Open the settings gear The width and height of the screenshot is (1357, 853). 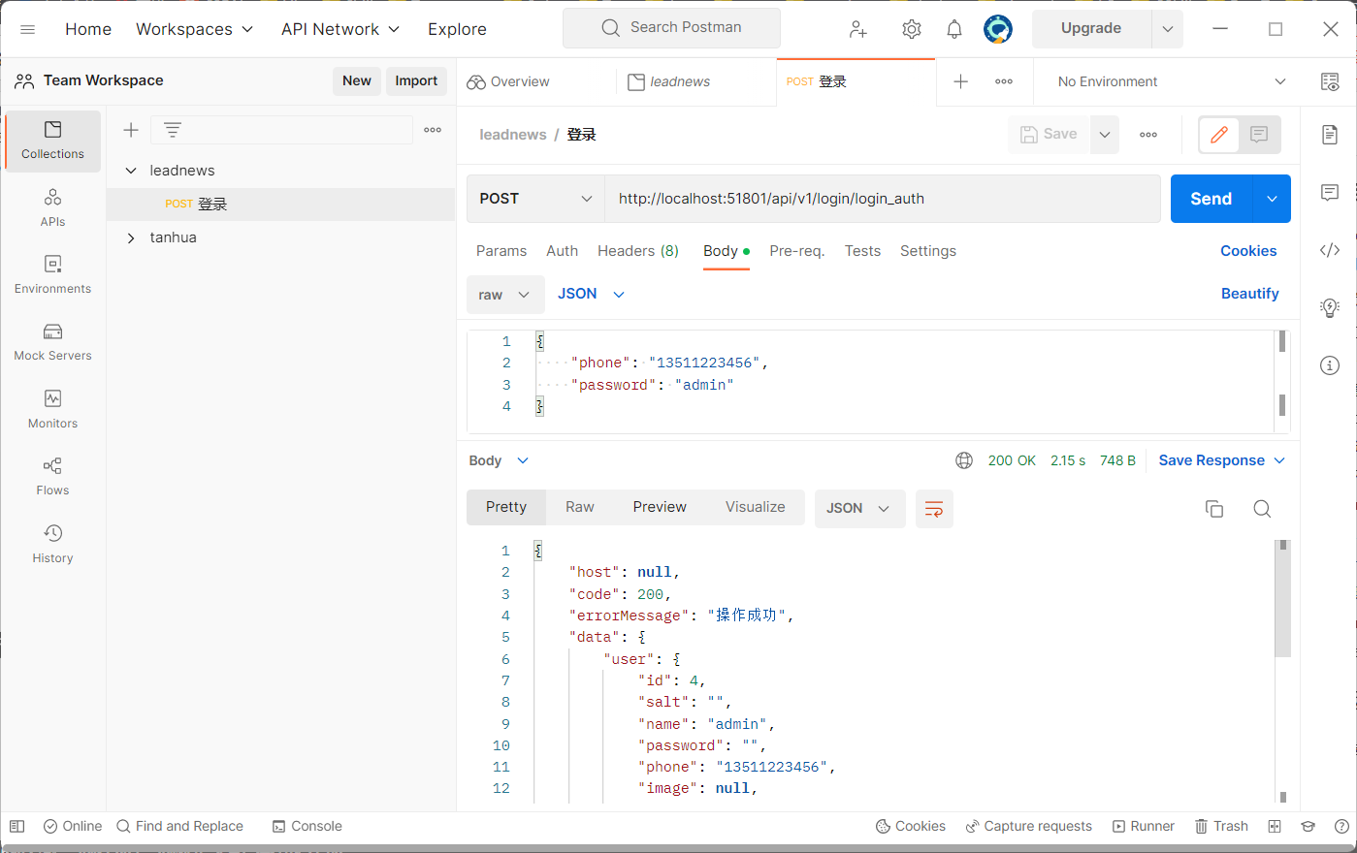pyautogui.click(x=912, y=29)
